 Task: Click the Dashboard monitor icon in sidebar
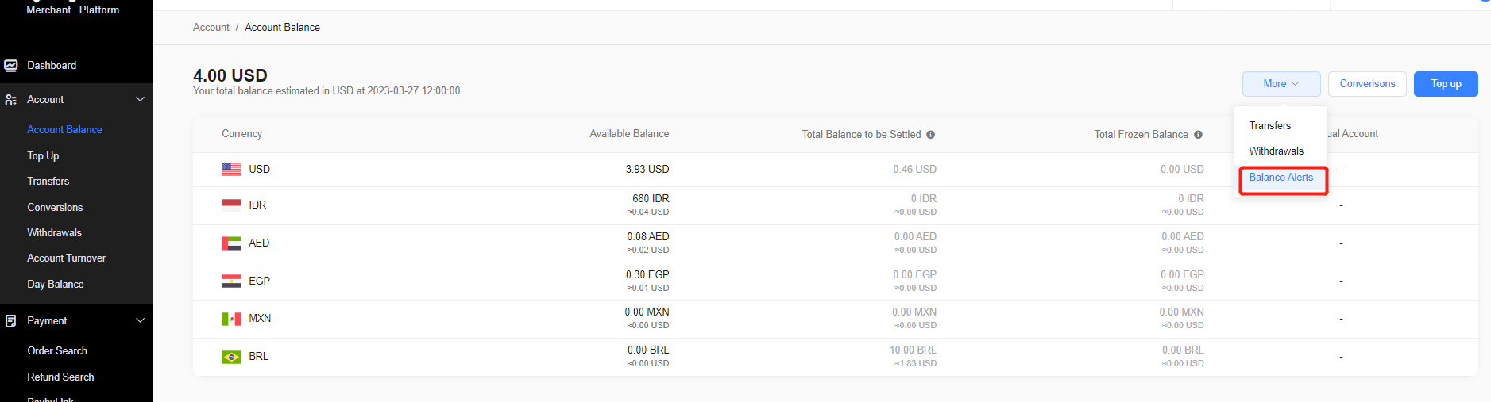tap(11, 66)
